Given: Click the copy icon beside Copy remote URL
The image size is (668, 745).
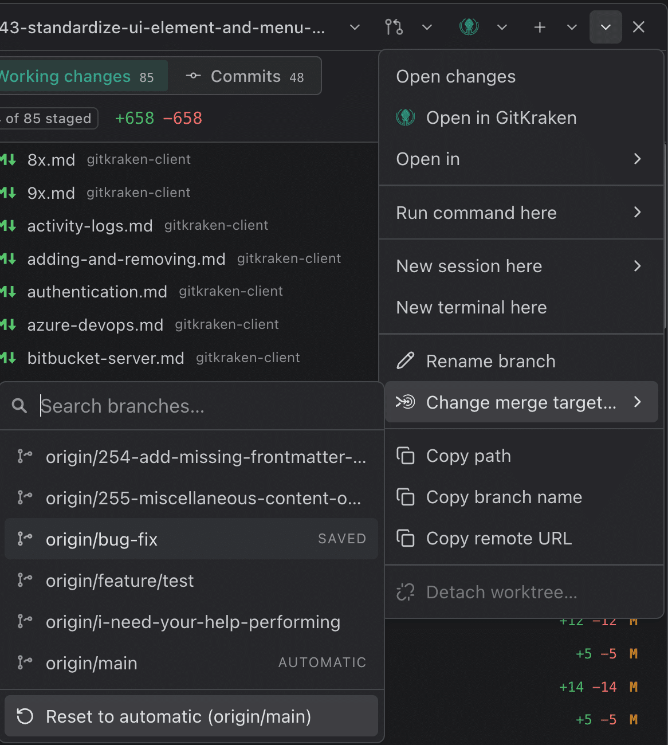Looking at the screenshot, I should (x=406, y=538).
